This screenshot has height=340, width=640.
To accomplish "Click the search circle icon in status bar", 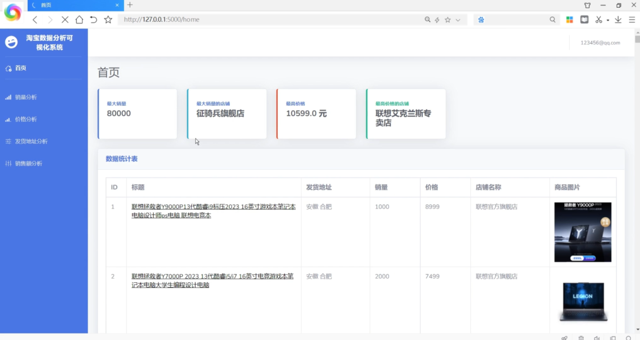I will coord(628,338).
